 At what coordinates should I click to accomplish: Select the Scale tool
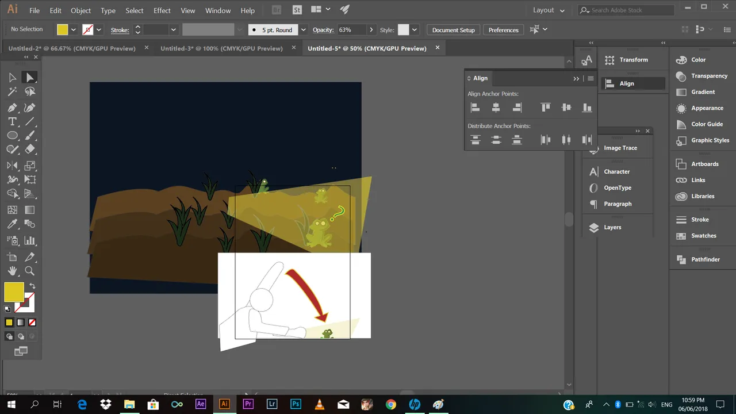pyautogui.click(x=30, y=166)
